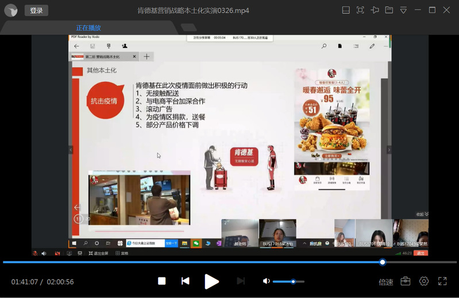The width and height of the screenshot is (459, 298).
Task: Open the Xodo outline list icon
Action: click(356, 46)
